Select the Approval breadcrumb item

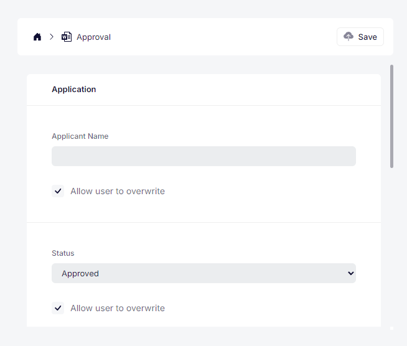pos(93,37)
